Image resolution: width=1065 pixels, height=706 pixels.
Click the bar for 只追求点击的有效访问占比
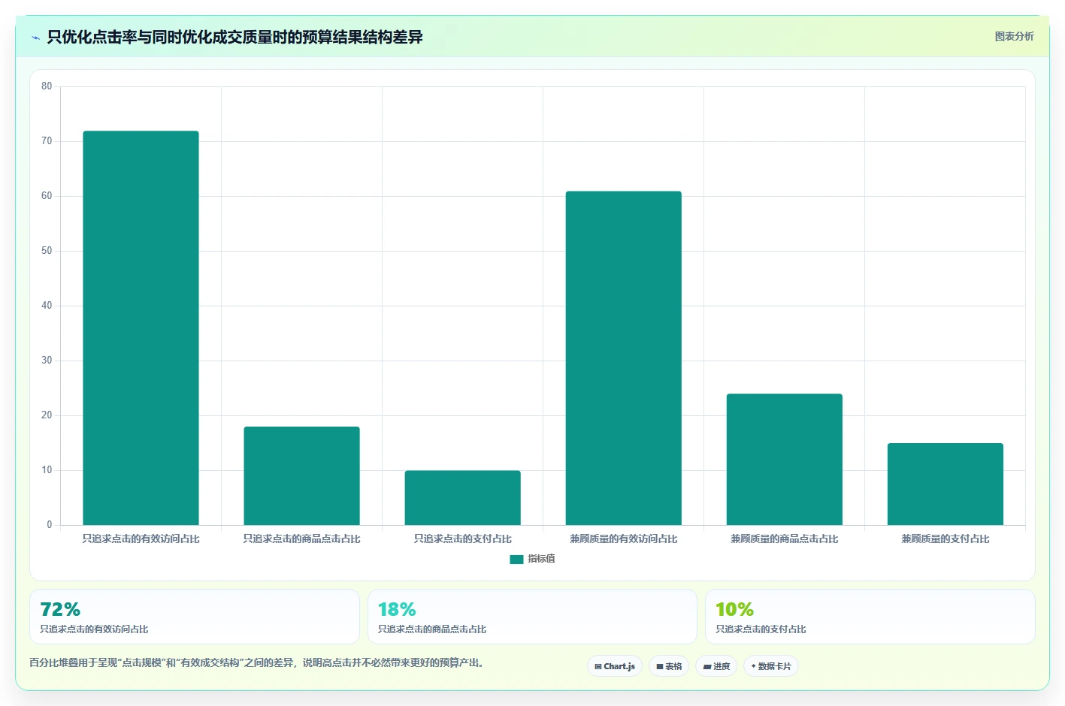tap(141, 328)
